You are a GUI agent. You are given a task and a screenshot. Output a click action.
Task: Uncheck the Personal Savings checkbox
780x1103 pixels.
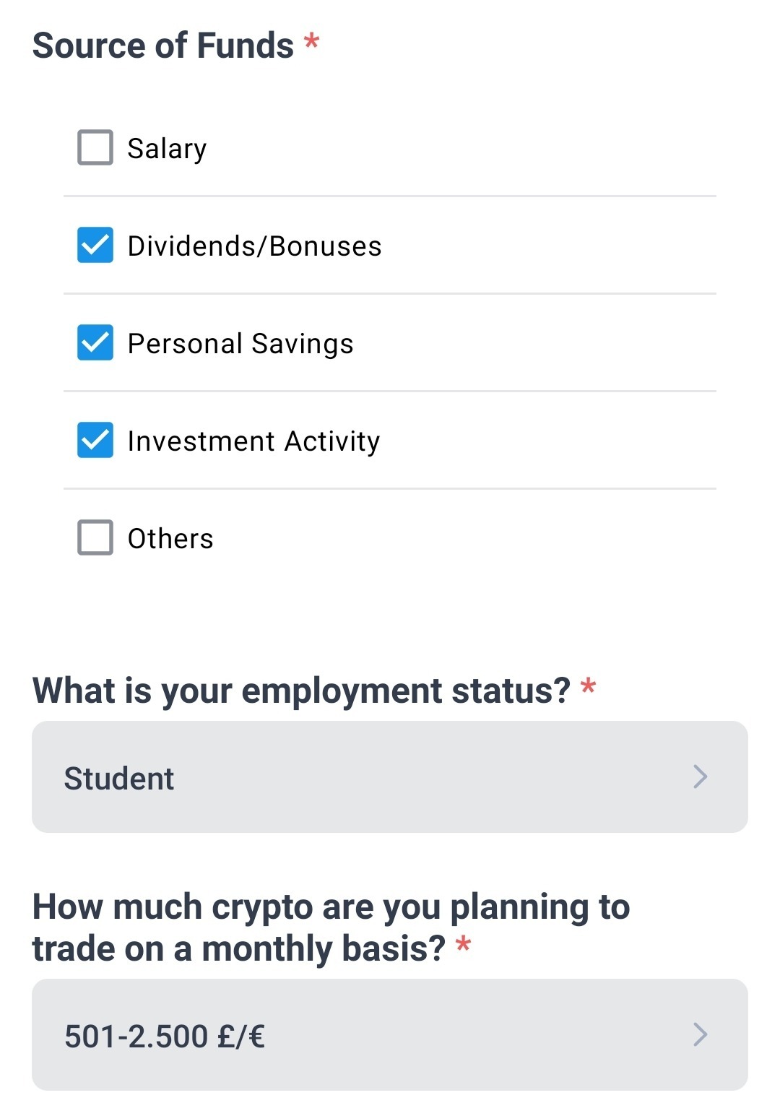(x=95, y=342)
